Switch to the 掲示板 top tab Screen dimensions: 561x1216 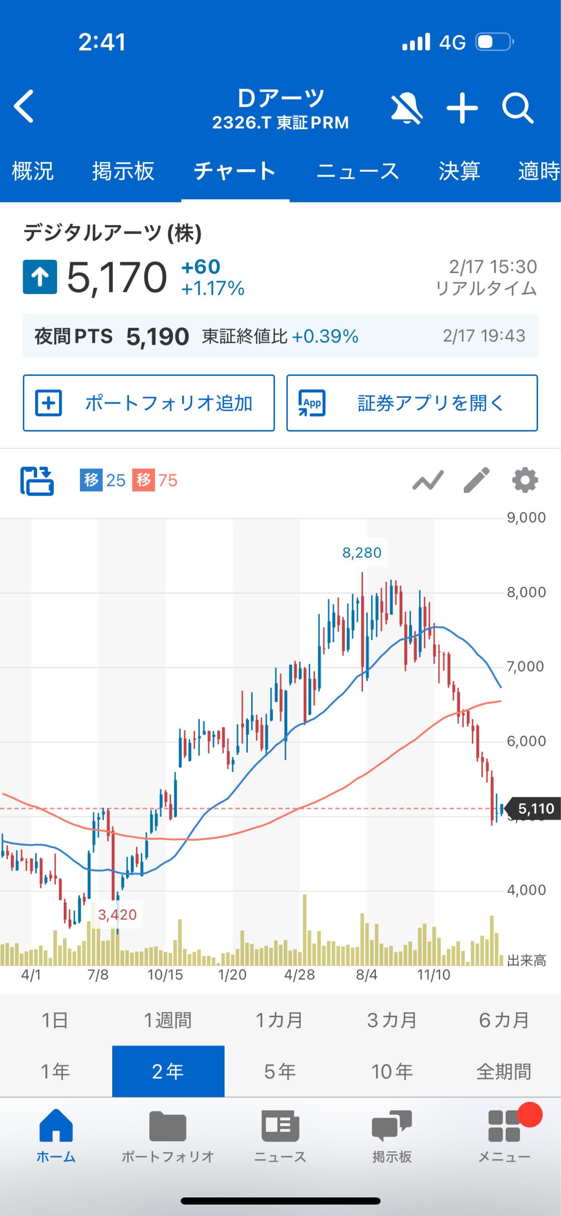coord(123,171)
